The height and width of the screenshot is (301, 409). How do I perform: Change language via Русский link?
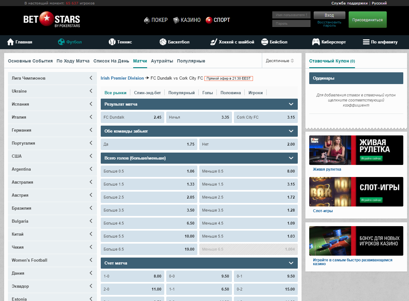(x=379, y=3)
